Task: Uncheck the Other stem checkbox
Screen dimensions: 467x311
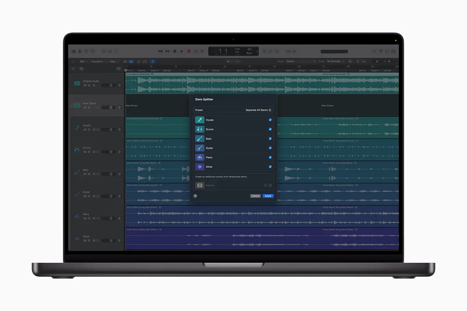Action: coord(270,167)
